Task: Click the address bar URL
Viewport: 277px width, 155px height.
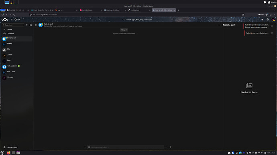Action: point(47,15)
